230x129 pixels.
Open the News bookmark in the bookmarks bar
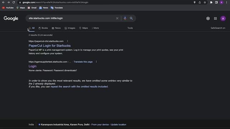coord(43,8)
